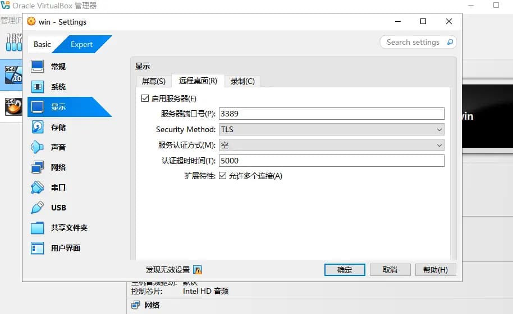Image resolution: width=513 pixels, height=314 pixels.
Task: Toggle the 允许多个连接(A) checkbox
Action: click(x=222, y=176)
